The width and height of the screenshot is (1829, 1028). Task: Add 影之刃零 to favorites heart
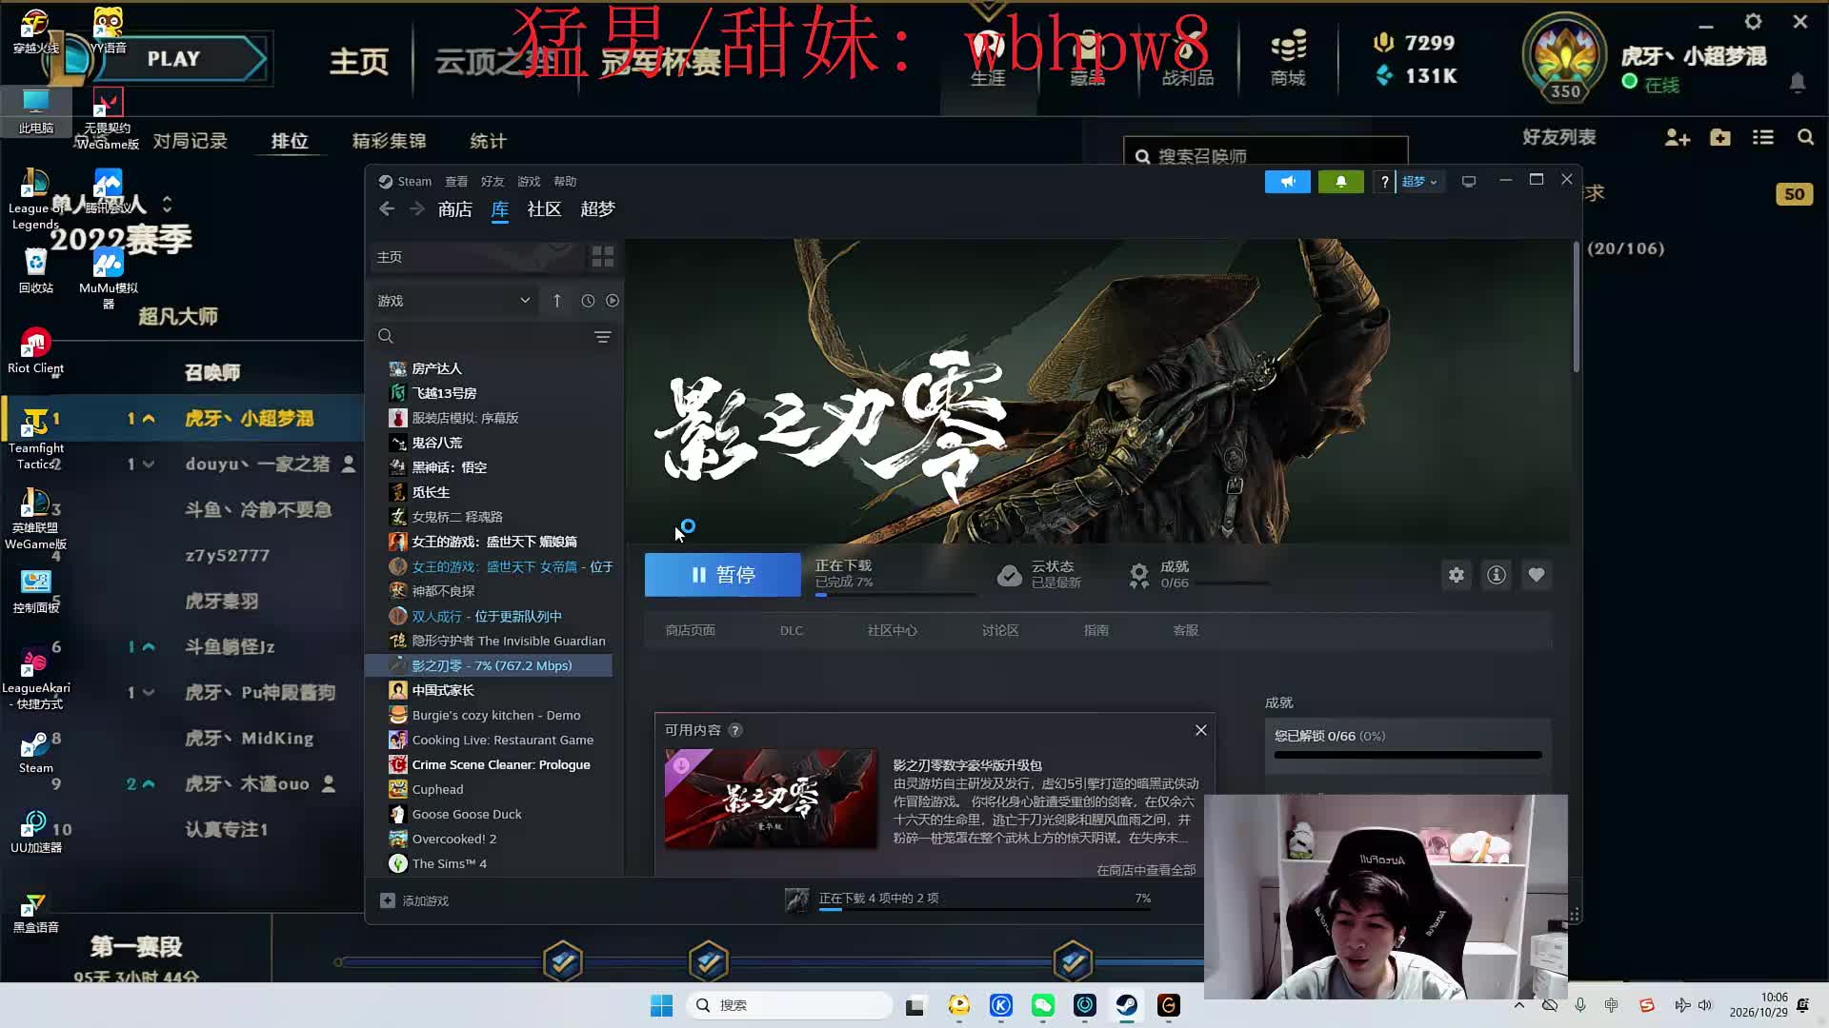(1537, 575)
